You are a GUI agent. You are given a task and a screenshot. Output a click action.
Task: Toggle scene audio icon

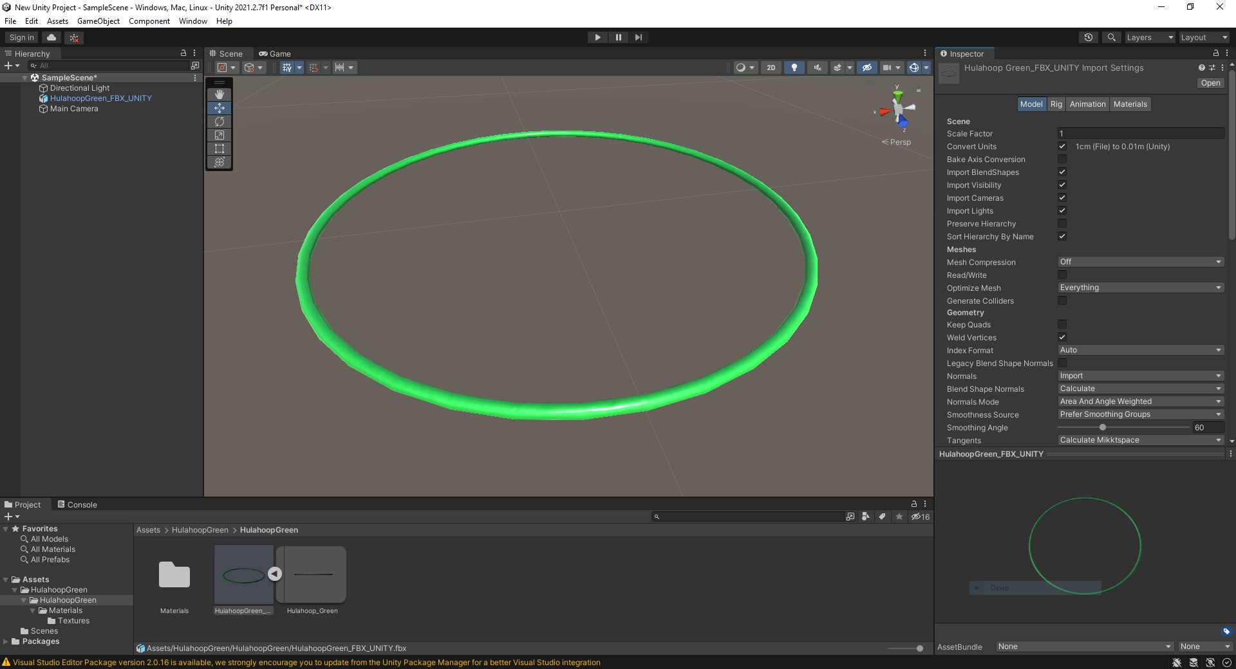pyautogui.click(x=817, y=68)
